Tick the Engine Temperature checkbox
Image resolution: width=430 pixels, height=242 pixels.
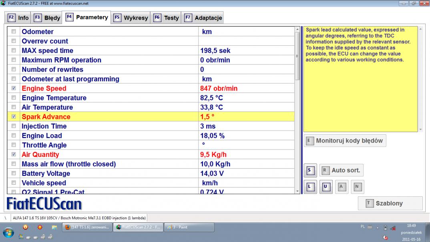(14, 98)
